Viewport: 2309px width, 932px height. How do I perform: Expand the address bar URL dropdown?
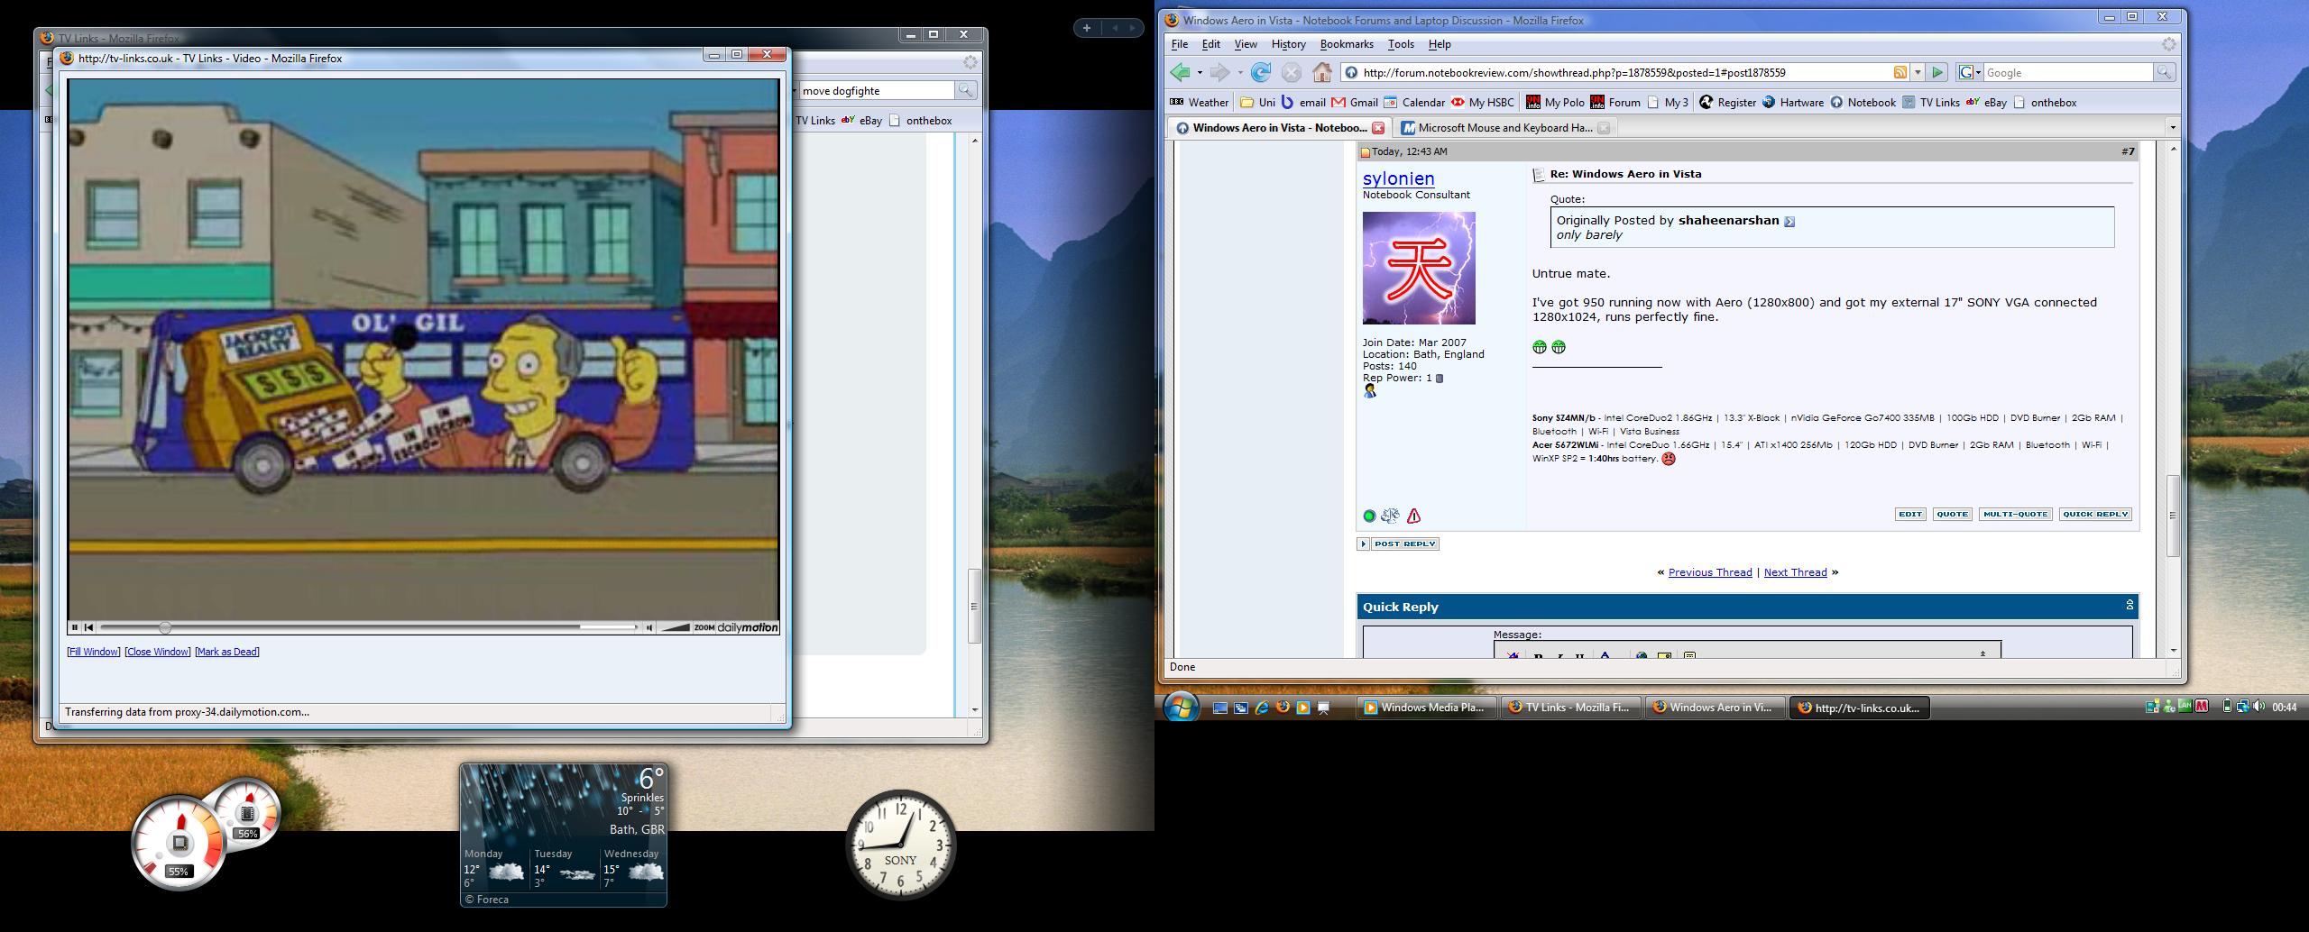(1918, 72)
